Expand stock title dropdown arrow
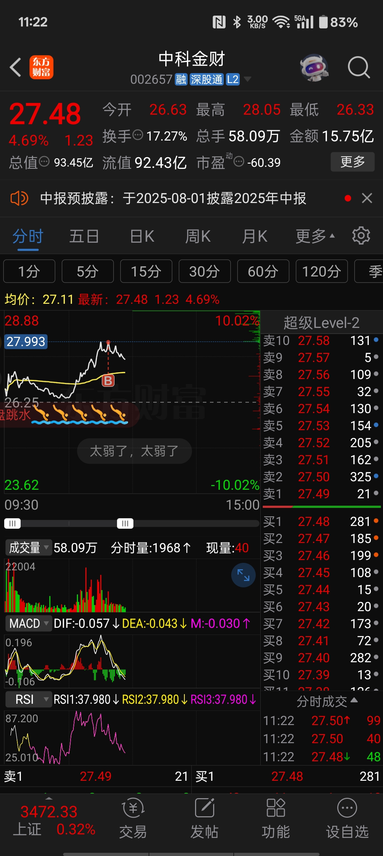Viewport: 383px width, 856px height. coord(247,79)
